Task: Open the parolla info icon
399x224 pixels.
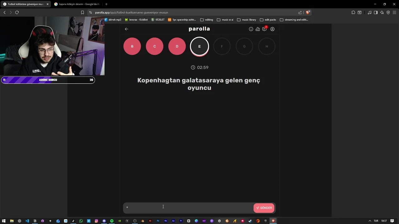Action: (x=251, y=29)
